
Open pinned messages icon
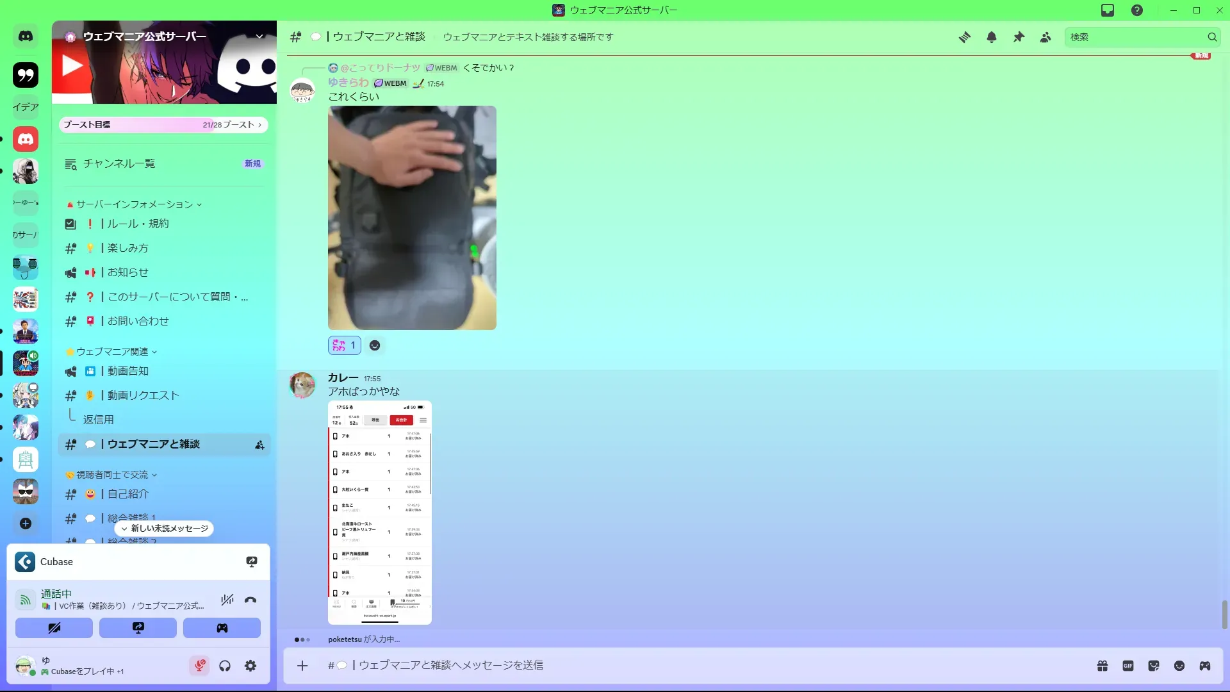tap(1019, 37)
